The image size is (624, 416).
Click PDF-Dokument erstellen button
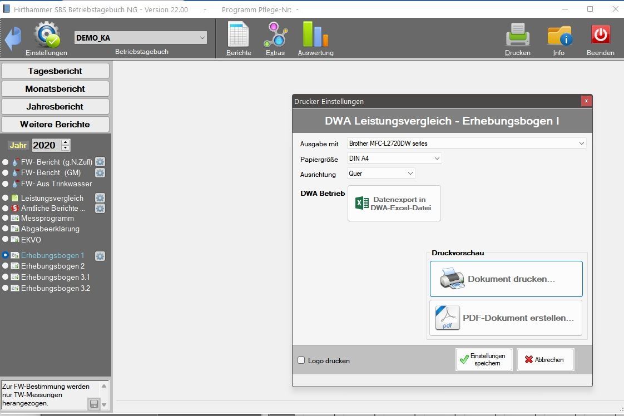506,318
